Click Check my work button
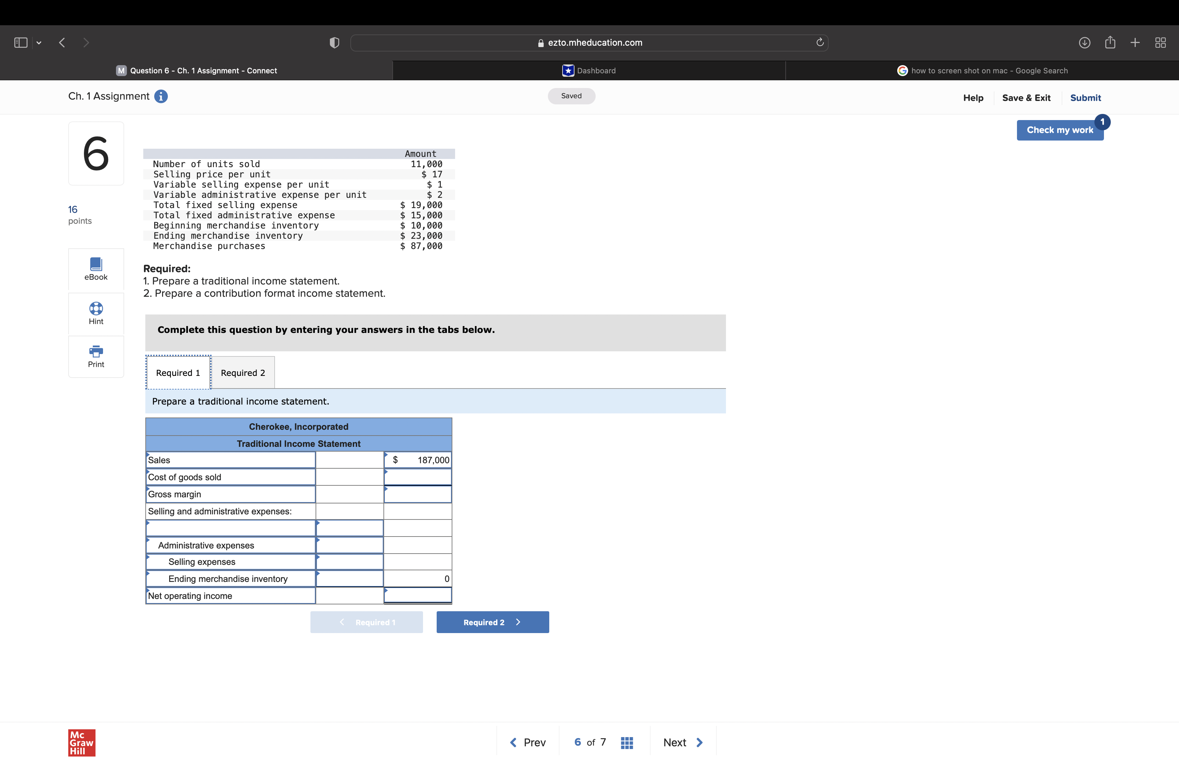 (x=1059, y=130)
